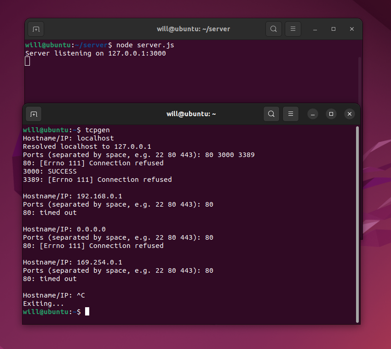Image resolution: width=391 pixels, height=349 pixels.
Task: Click the 'Exiting...' output line
Action: (43, 304)
